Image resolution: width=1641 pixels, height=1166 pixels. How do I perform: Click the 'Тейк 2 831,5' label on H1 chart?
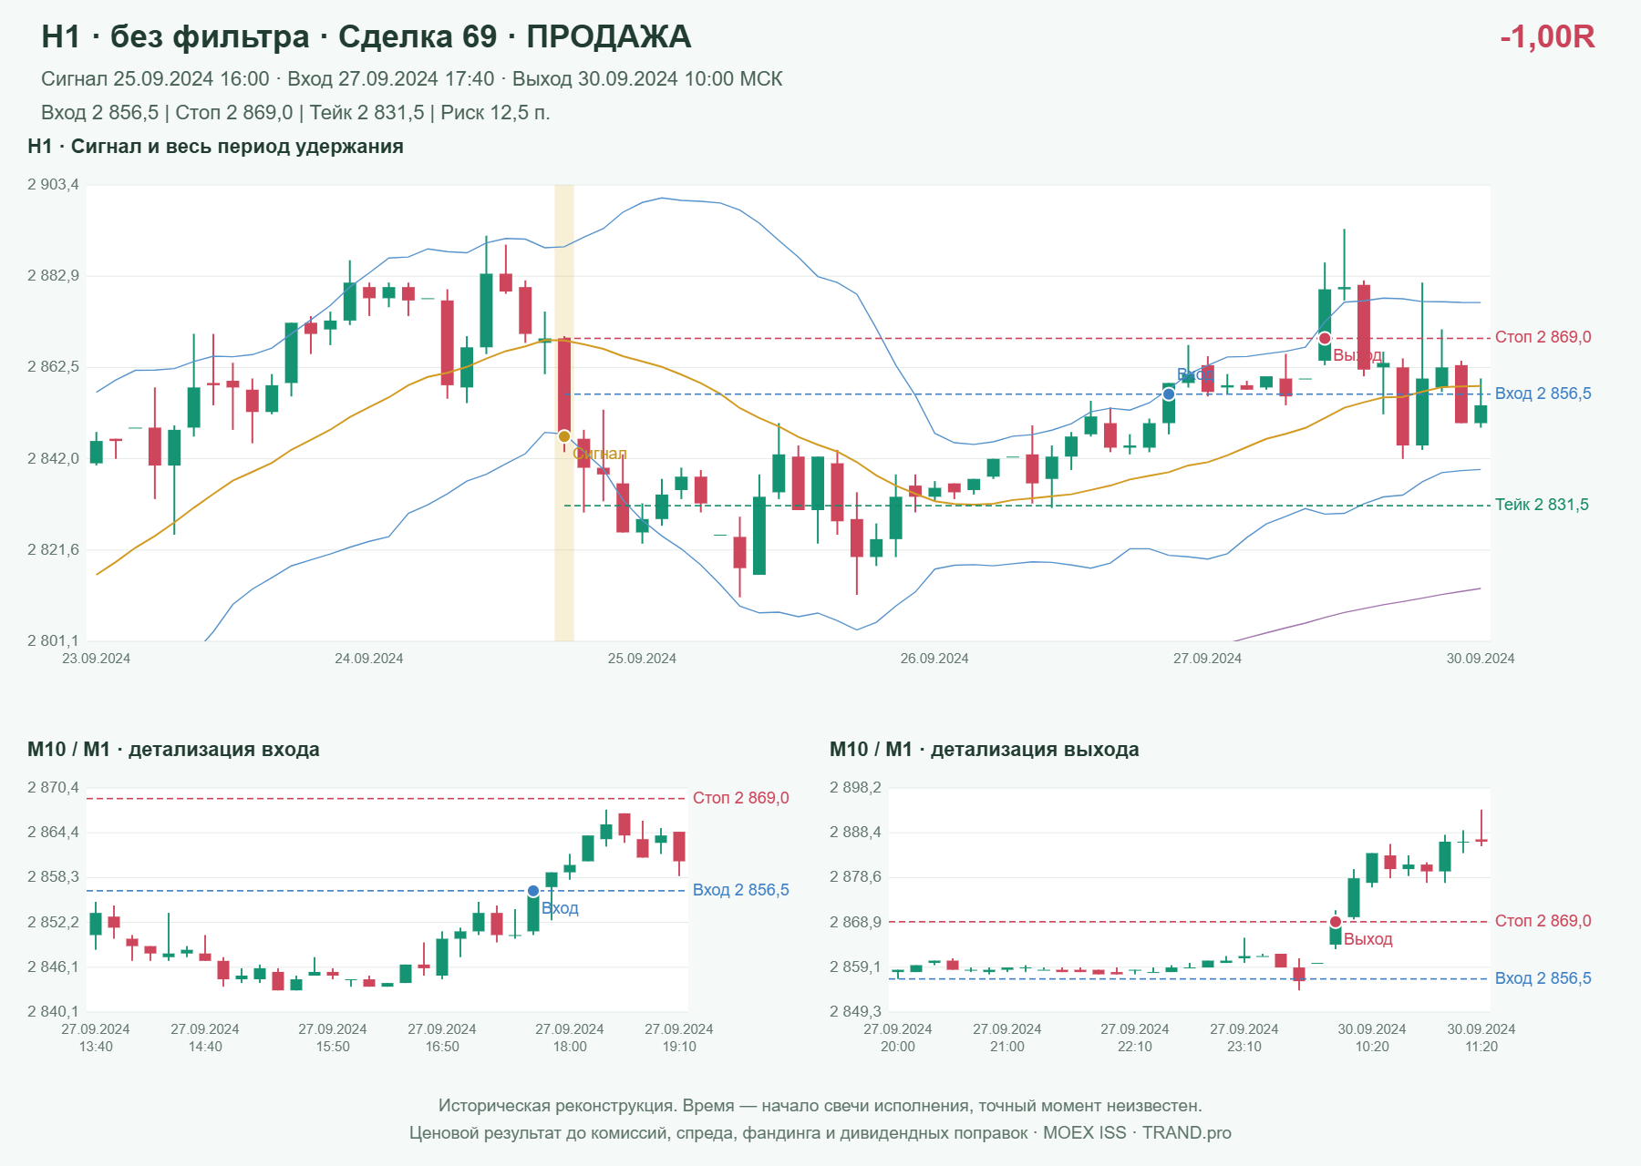coord(1542,505)
